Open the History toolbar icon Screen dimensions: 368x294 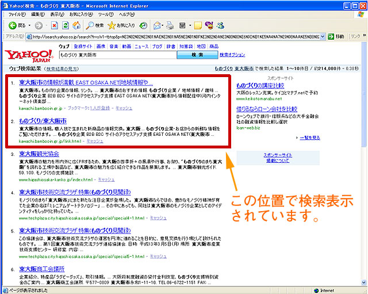143,25
